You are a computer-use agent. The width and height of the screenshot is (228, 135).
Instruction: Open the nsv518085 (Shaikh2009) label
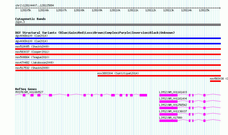click(32, 46)
